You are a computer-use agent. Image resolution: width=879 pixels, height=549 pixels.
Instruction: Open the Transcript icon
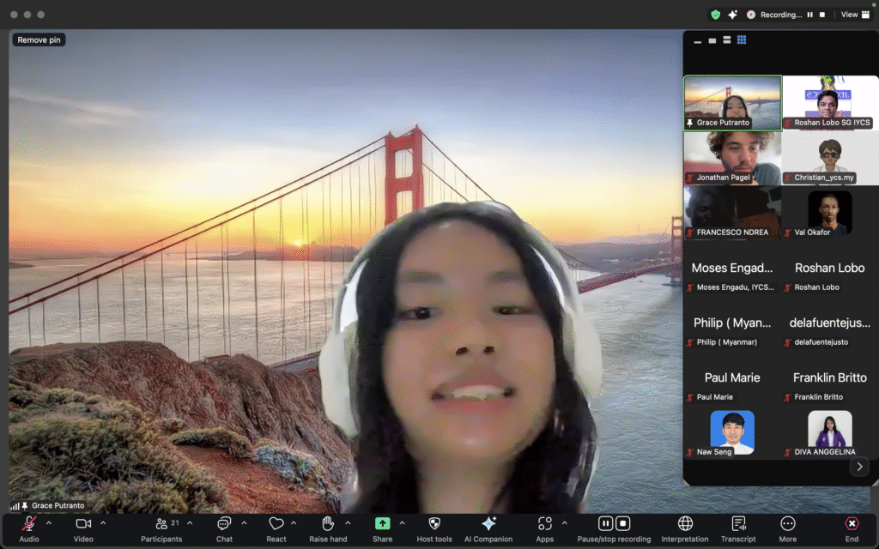(x=738, y=524)
